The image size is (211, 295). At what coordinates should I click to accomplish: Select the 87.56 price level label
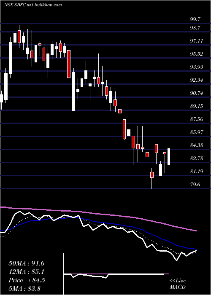coord(197,119)
